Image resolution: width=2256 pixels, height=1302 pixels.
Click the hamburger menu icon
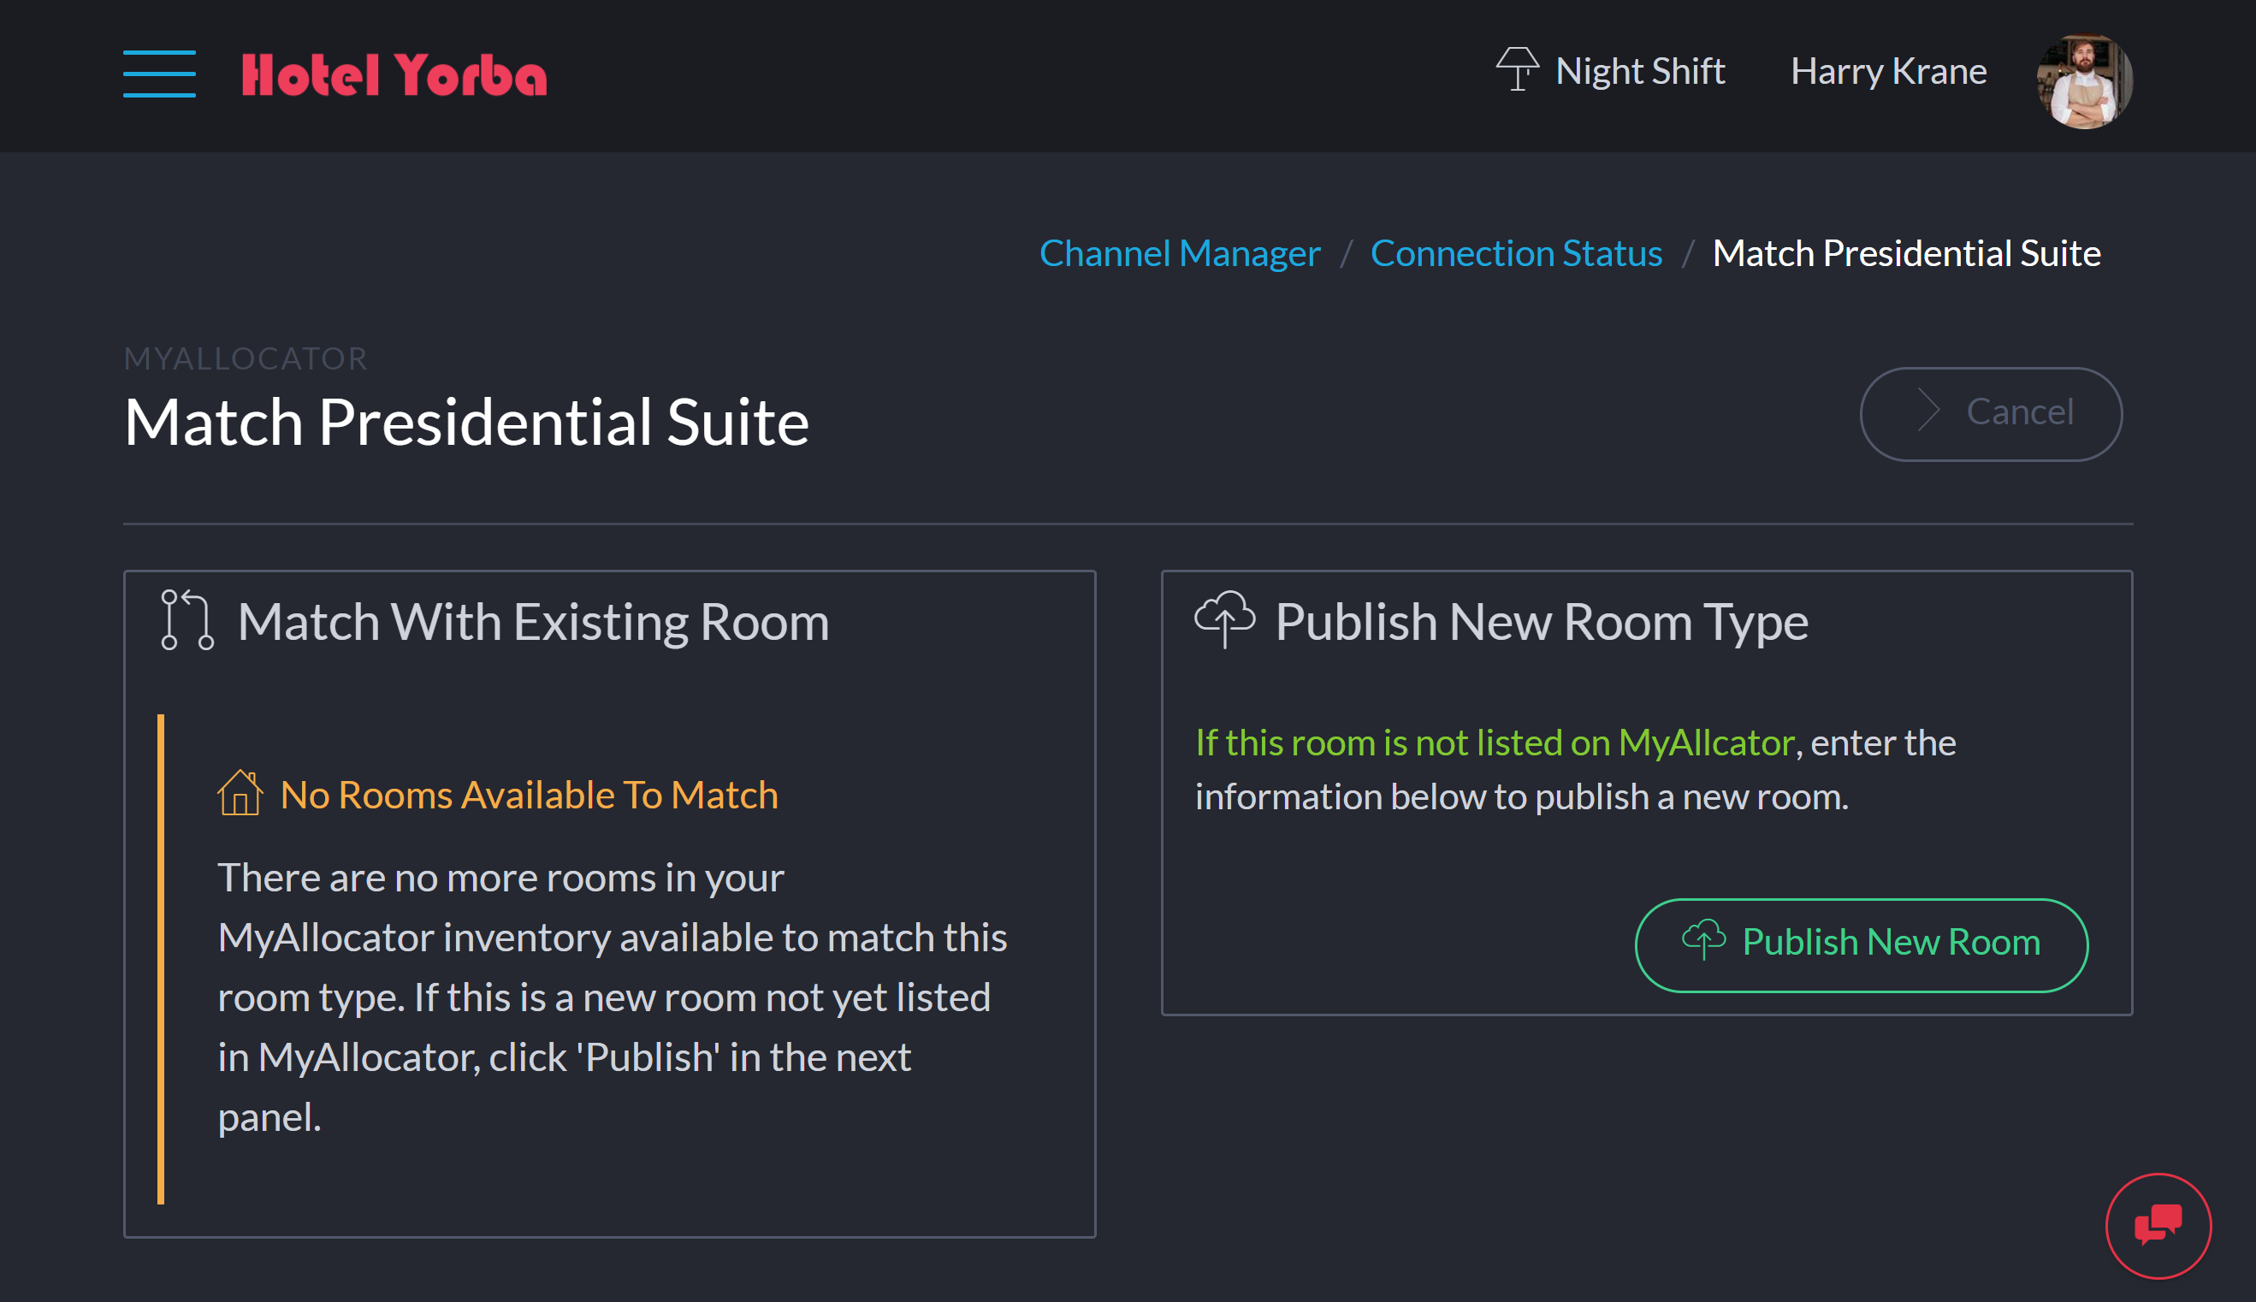pyautogui.click(x=158, y=73)
